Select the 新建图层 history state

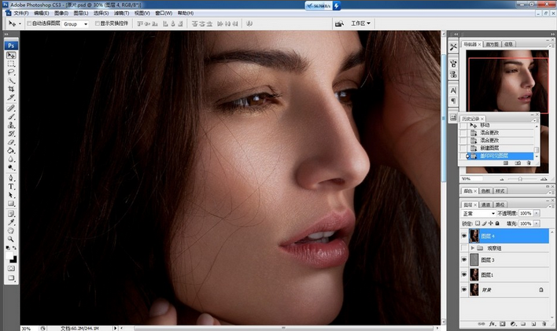point(496,148)
